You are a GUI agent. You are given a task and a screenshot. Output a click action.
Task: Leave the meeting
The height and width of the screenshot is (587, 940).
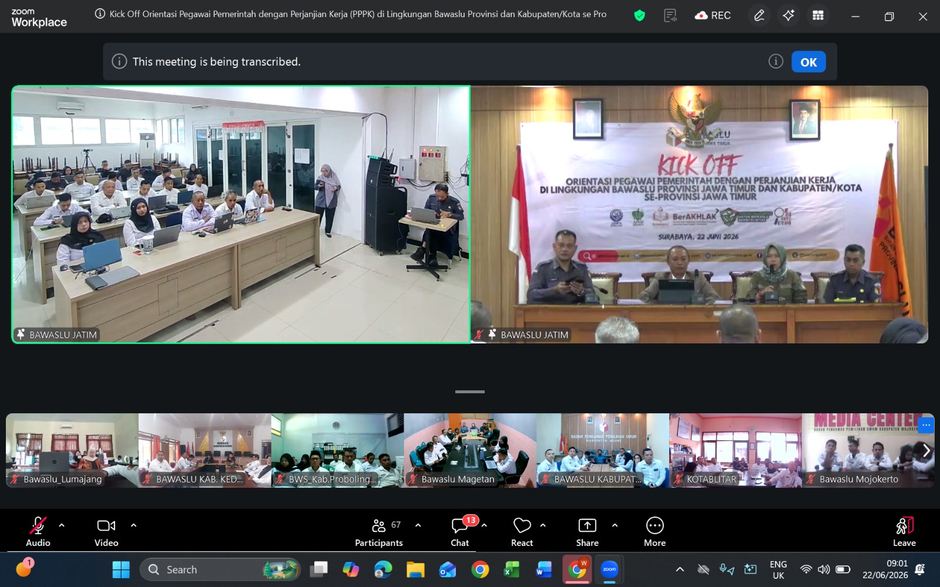click(x=904, y=532)
